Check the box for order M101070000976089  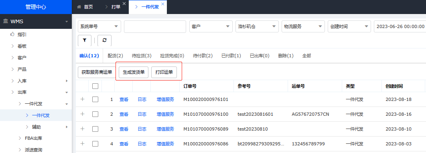tap(95, 129)
